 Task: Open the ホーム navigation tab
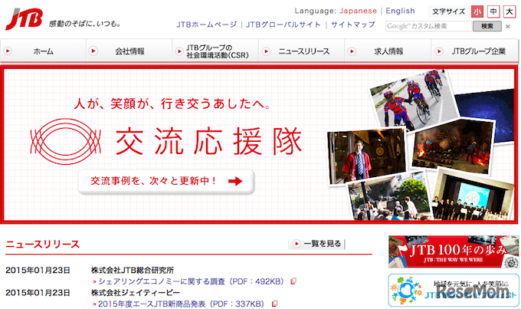43,51
